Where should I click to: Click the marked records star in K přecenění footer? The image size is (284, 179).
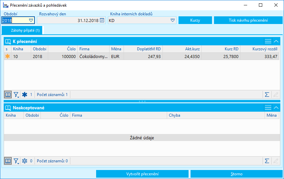[25, 94]
